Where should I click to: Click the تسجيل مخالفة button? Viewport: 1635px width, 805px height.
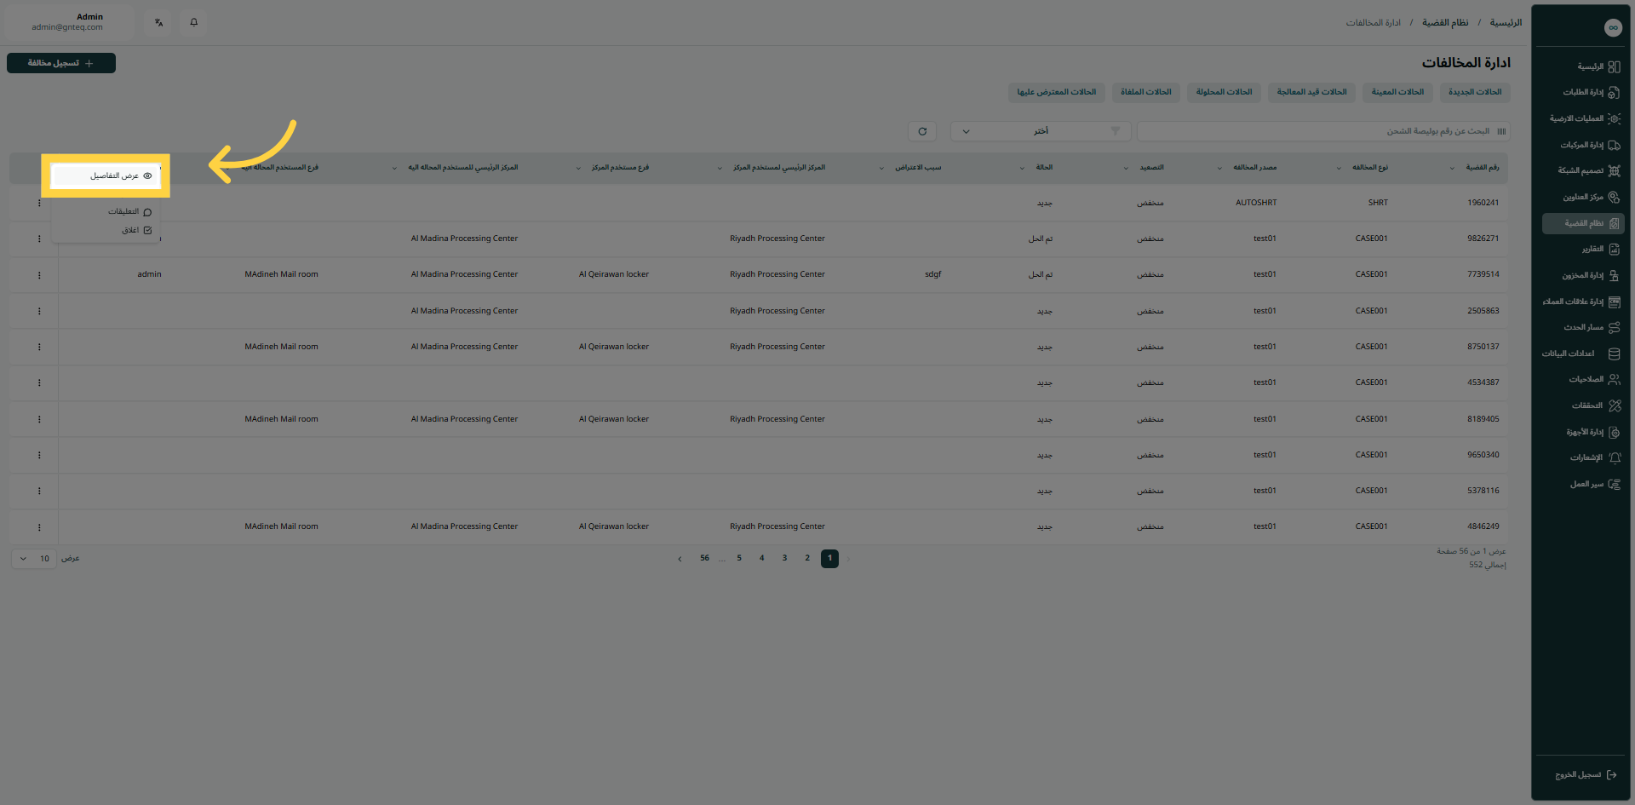pyautogui.click(x=61, y=63)
